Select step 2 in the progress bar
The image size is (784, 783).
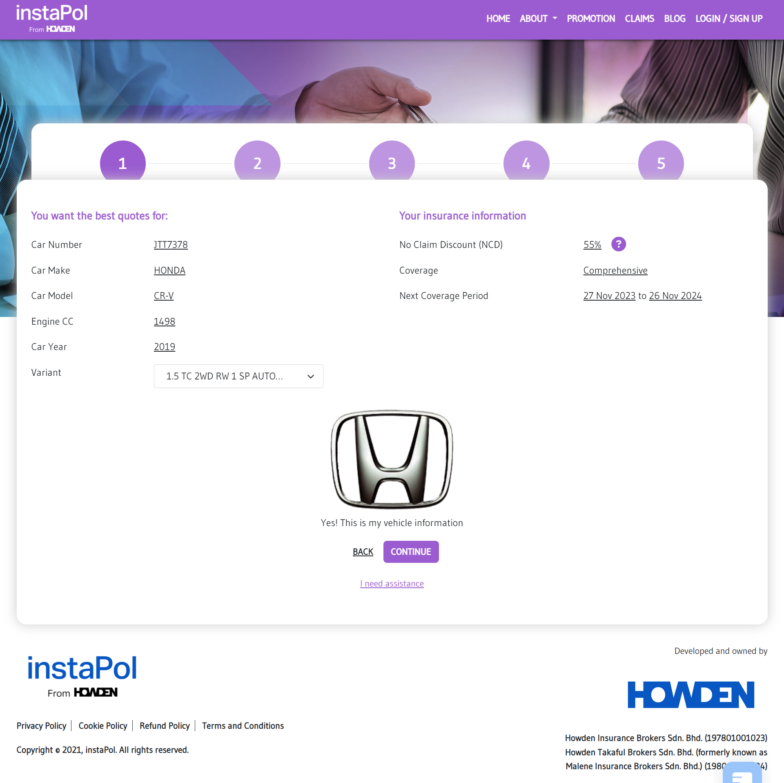coord(257,163)
